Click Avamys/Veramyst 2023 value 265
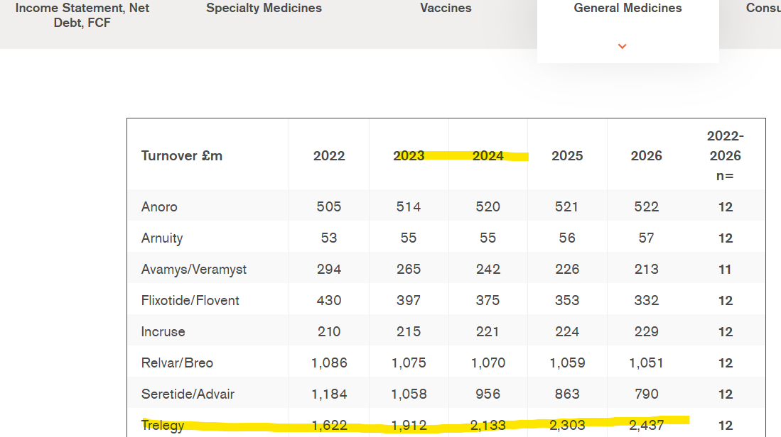The width and height of the screenshot is (781, 437). [x=409, y=270]
